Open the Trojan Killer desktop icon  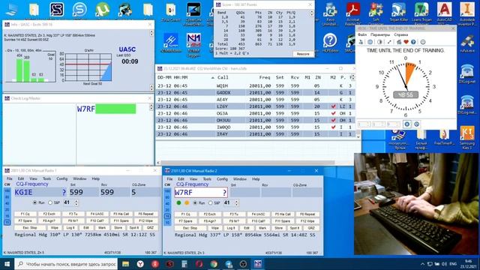point(398,12)
